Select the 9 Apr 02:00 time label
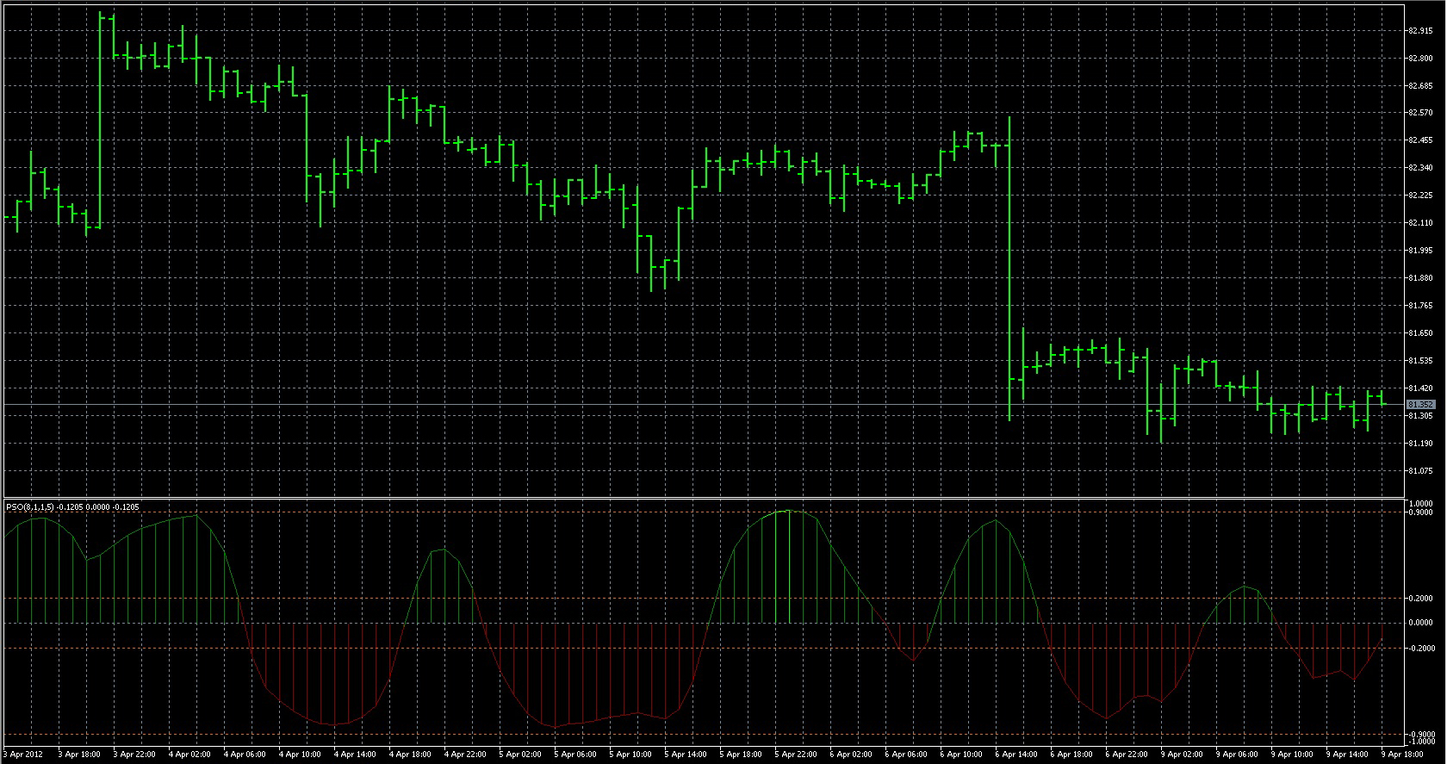1447x764 pixels. click(1182, 755)
